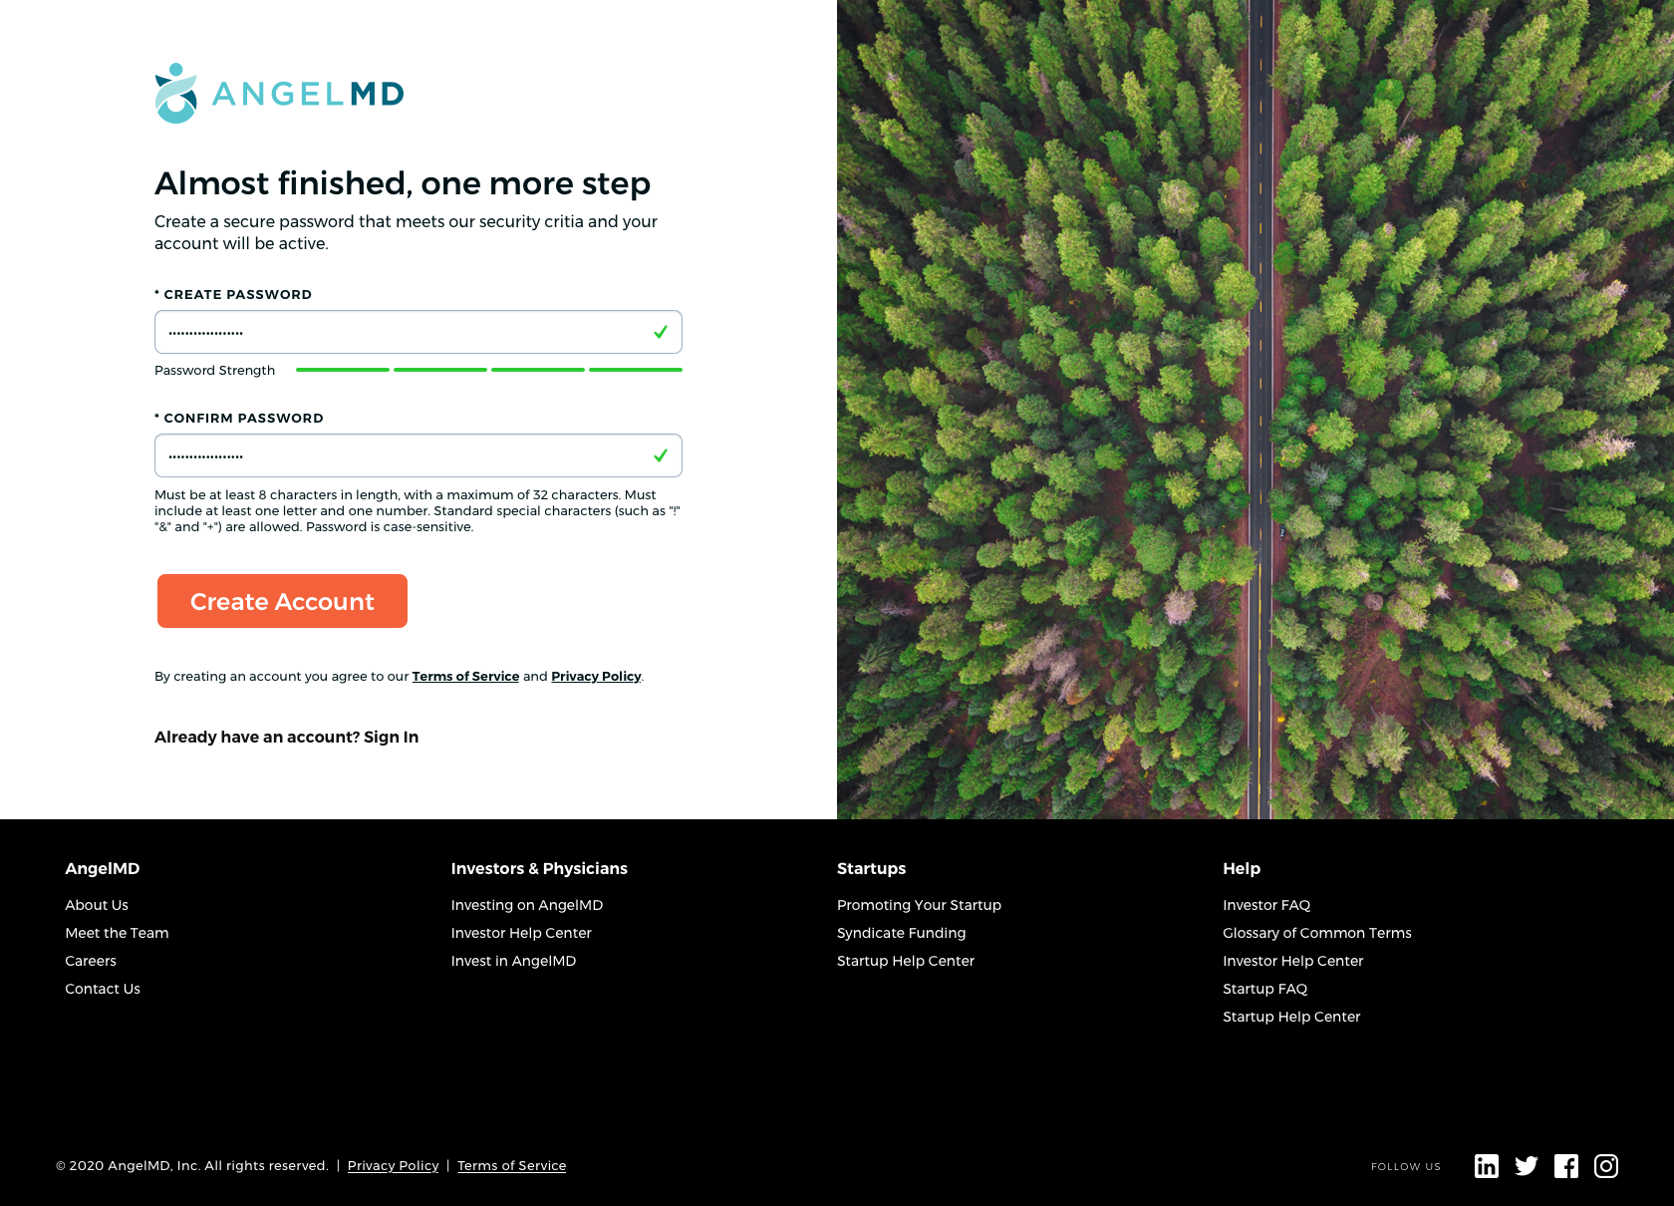Viewport: 1674px width, 1206px height.
Task: Click the Password Strength indicator bar
Action: click(x=488, y=370)
